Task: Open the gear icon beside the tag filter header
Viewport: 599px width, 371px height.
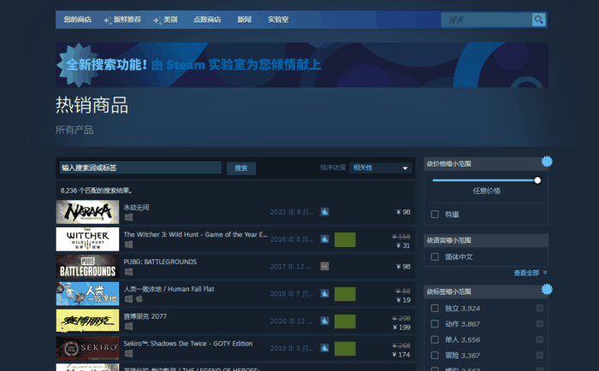Action: point(547,289)
